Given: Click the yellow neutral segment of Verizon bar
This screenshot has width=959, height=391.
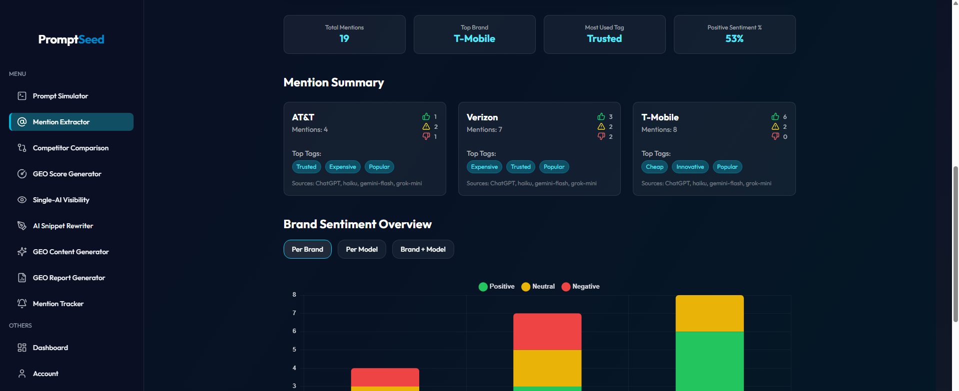Looking at the screenshot, I should (547, 368).
